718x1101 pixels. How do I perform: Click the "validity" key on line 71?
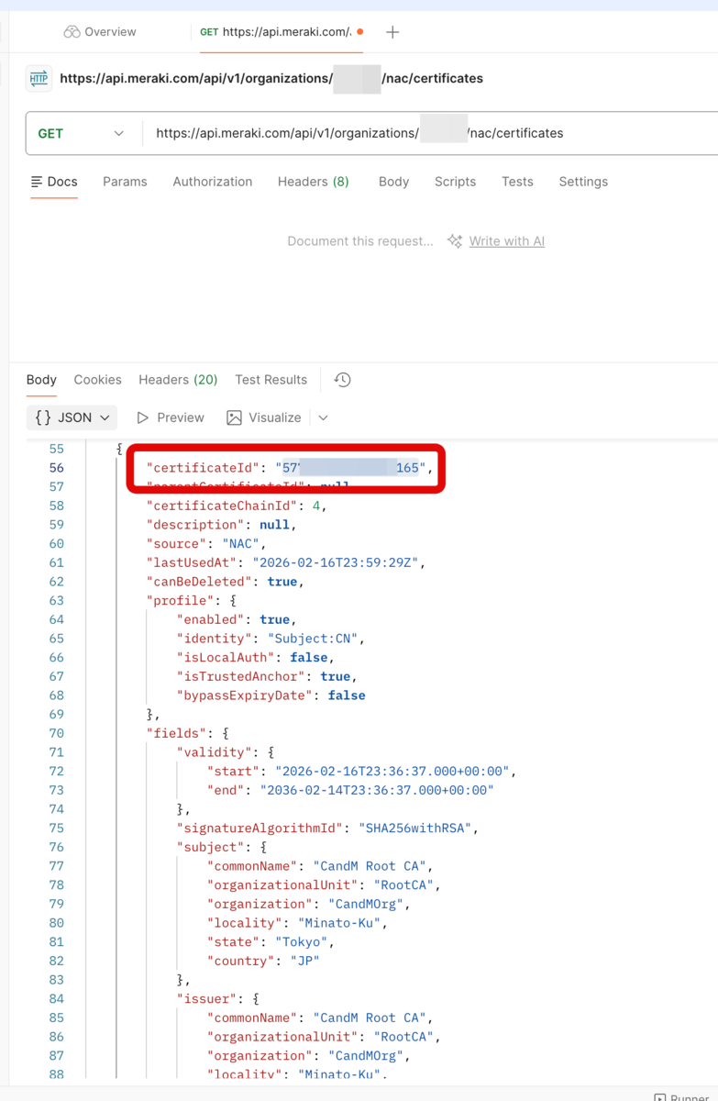[x=215, y=752]
